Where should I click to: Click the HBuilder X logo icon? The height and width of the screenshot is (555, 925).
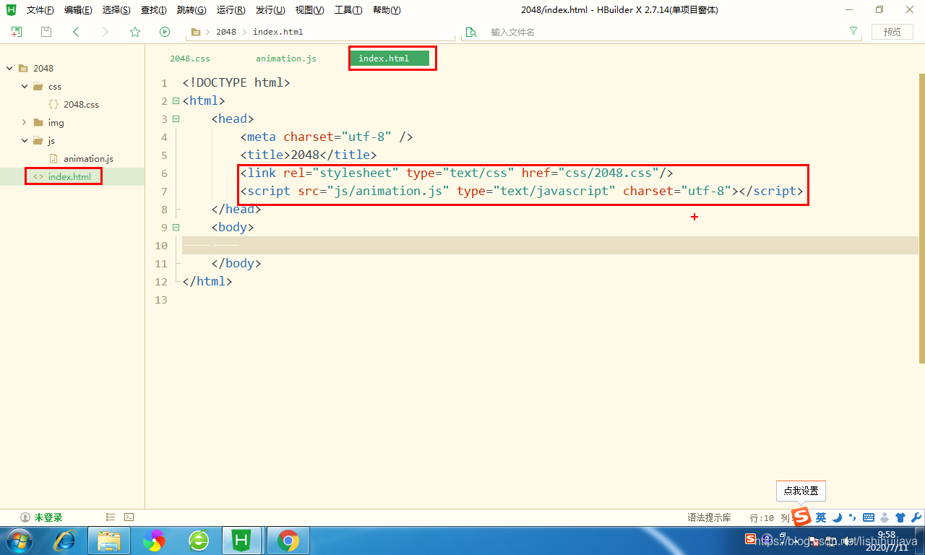tap(12, 10)
